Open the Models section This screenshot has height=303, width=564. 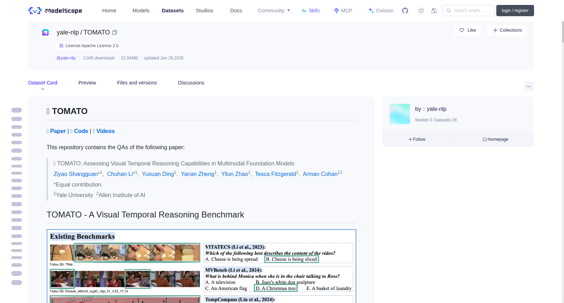point(141,11)
